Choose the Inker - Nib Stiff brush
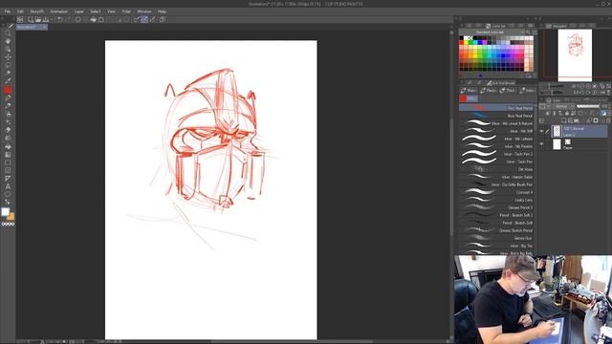The image size is (612, 344). tap(496, 131)
